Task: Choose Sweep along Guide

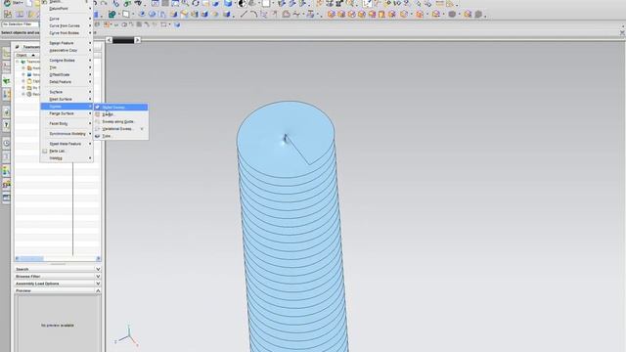Action: tap(121, 121)
